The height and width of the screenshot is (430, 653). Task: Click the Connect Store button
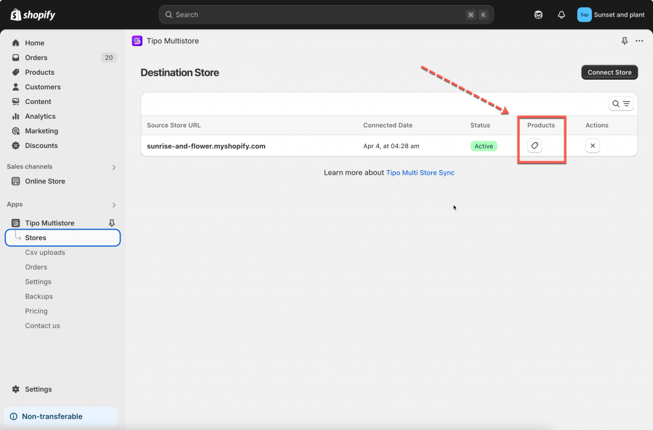click(x=609, y=72)
